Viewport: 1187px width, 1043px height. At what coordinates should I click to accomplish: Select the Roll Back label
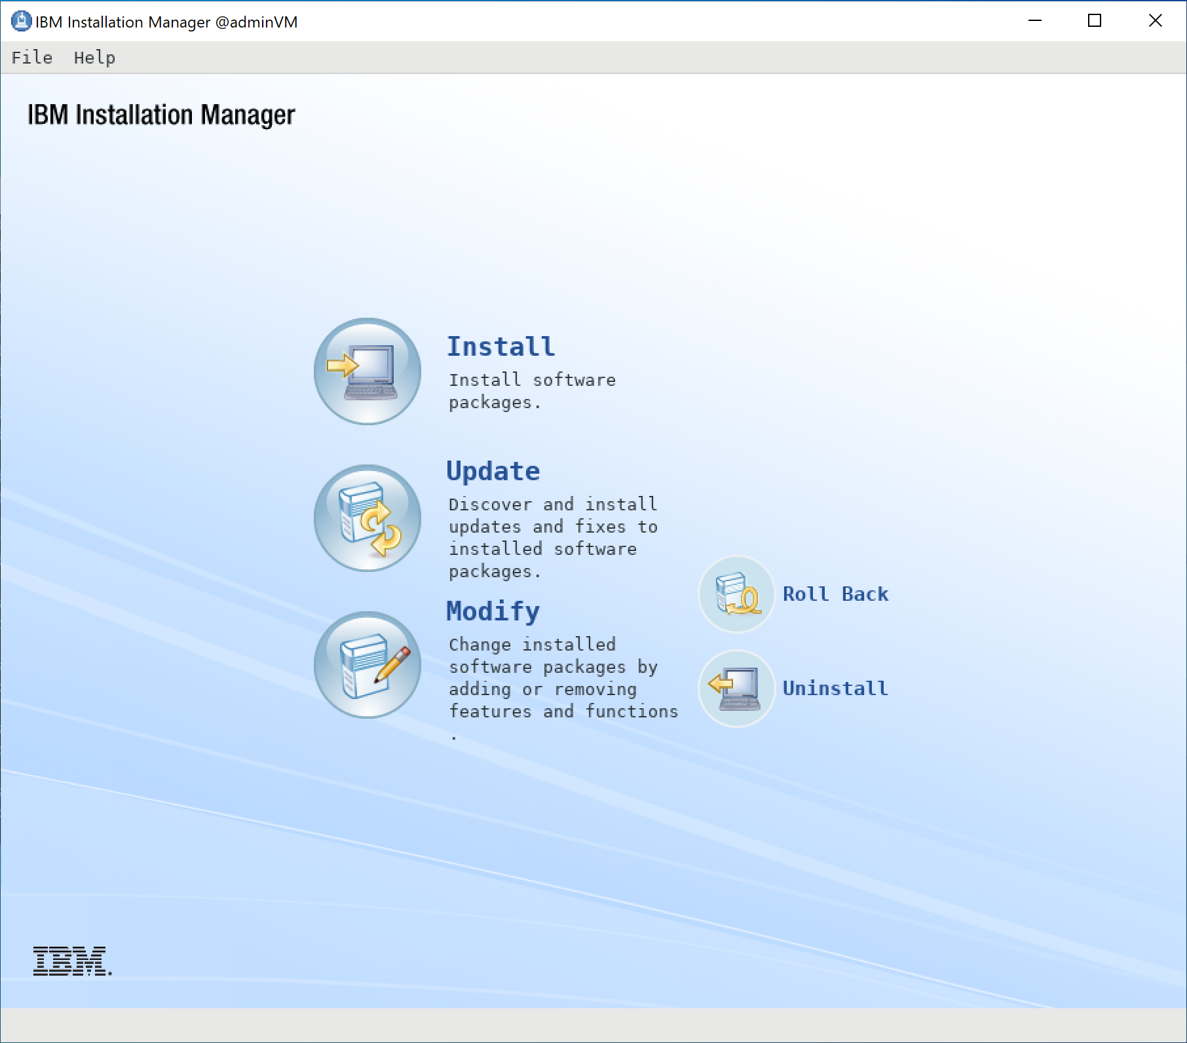tap(836, 594)
